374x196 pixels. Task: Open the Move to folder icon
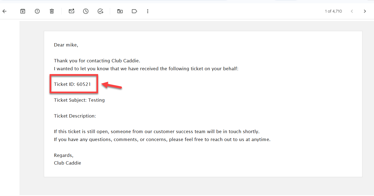(x=120, y=11)
